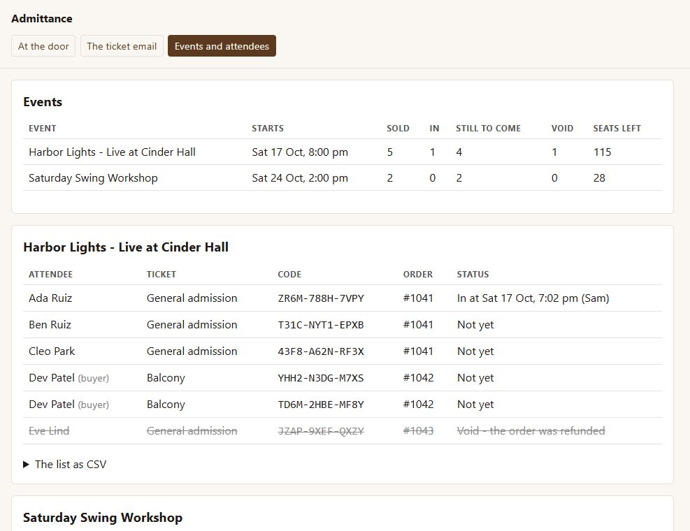
Task: Select attendee Ben Ruiz
Action: (50, 325)
